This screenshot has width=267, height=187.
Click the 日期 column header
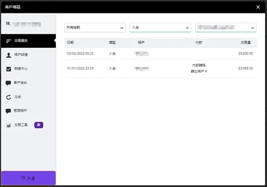coord(70,42)
